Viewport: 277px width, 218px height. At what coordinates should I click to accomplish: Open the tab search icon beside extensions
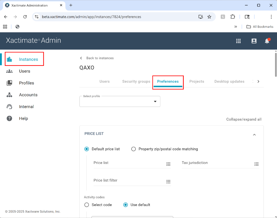[x=247, y=17]
